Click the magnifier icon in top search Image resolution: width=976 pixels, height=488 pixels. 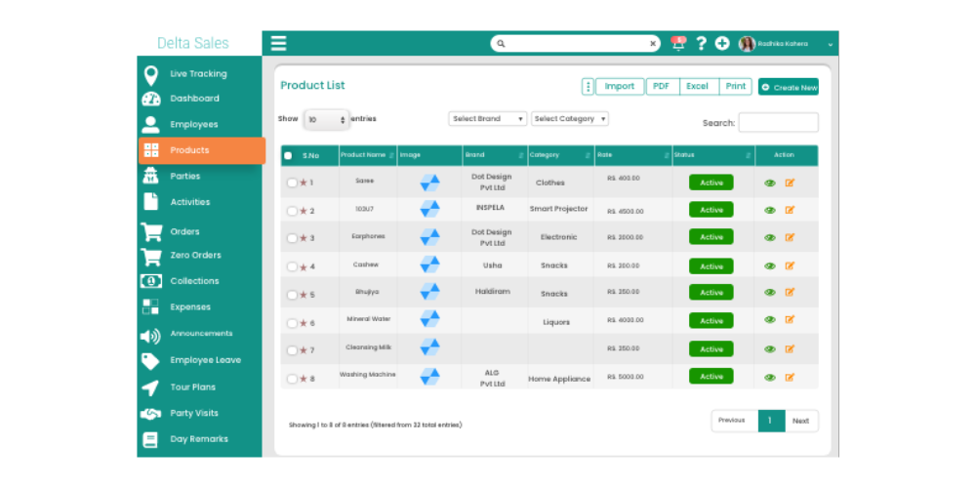pos(501,44)
